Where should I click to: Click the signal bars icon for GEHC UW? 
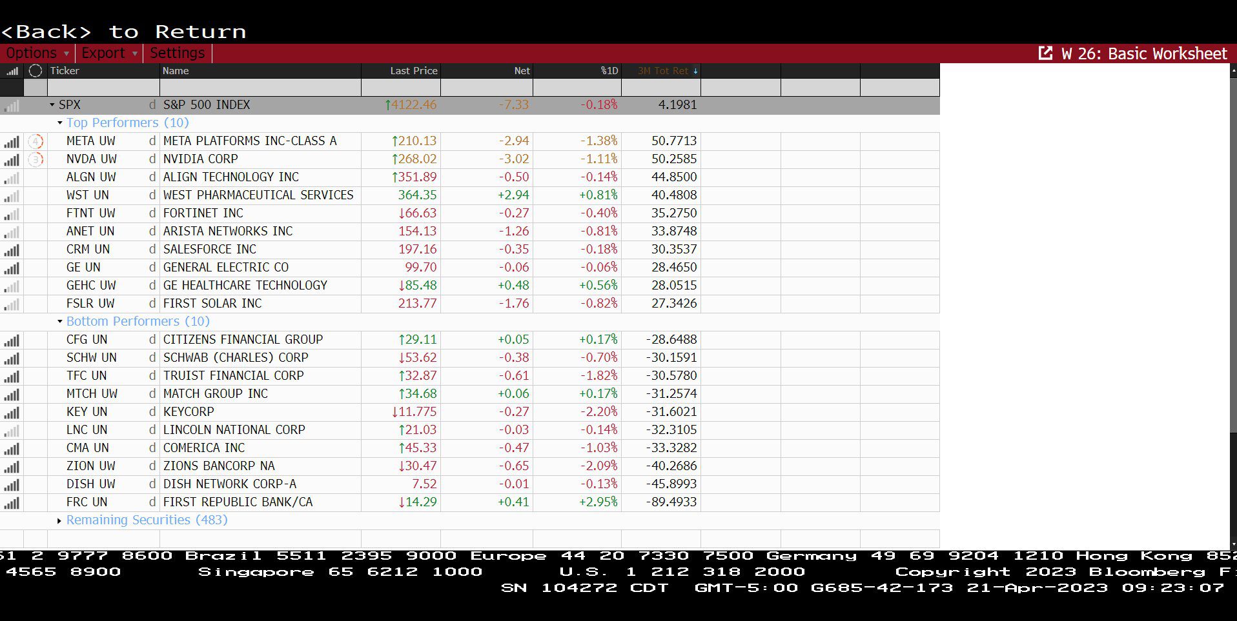(x=12, y=286)
